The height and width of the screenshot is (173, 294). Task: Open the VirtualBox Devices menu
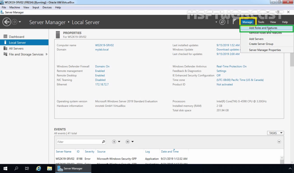[47, 7]
